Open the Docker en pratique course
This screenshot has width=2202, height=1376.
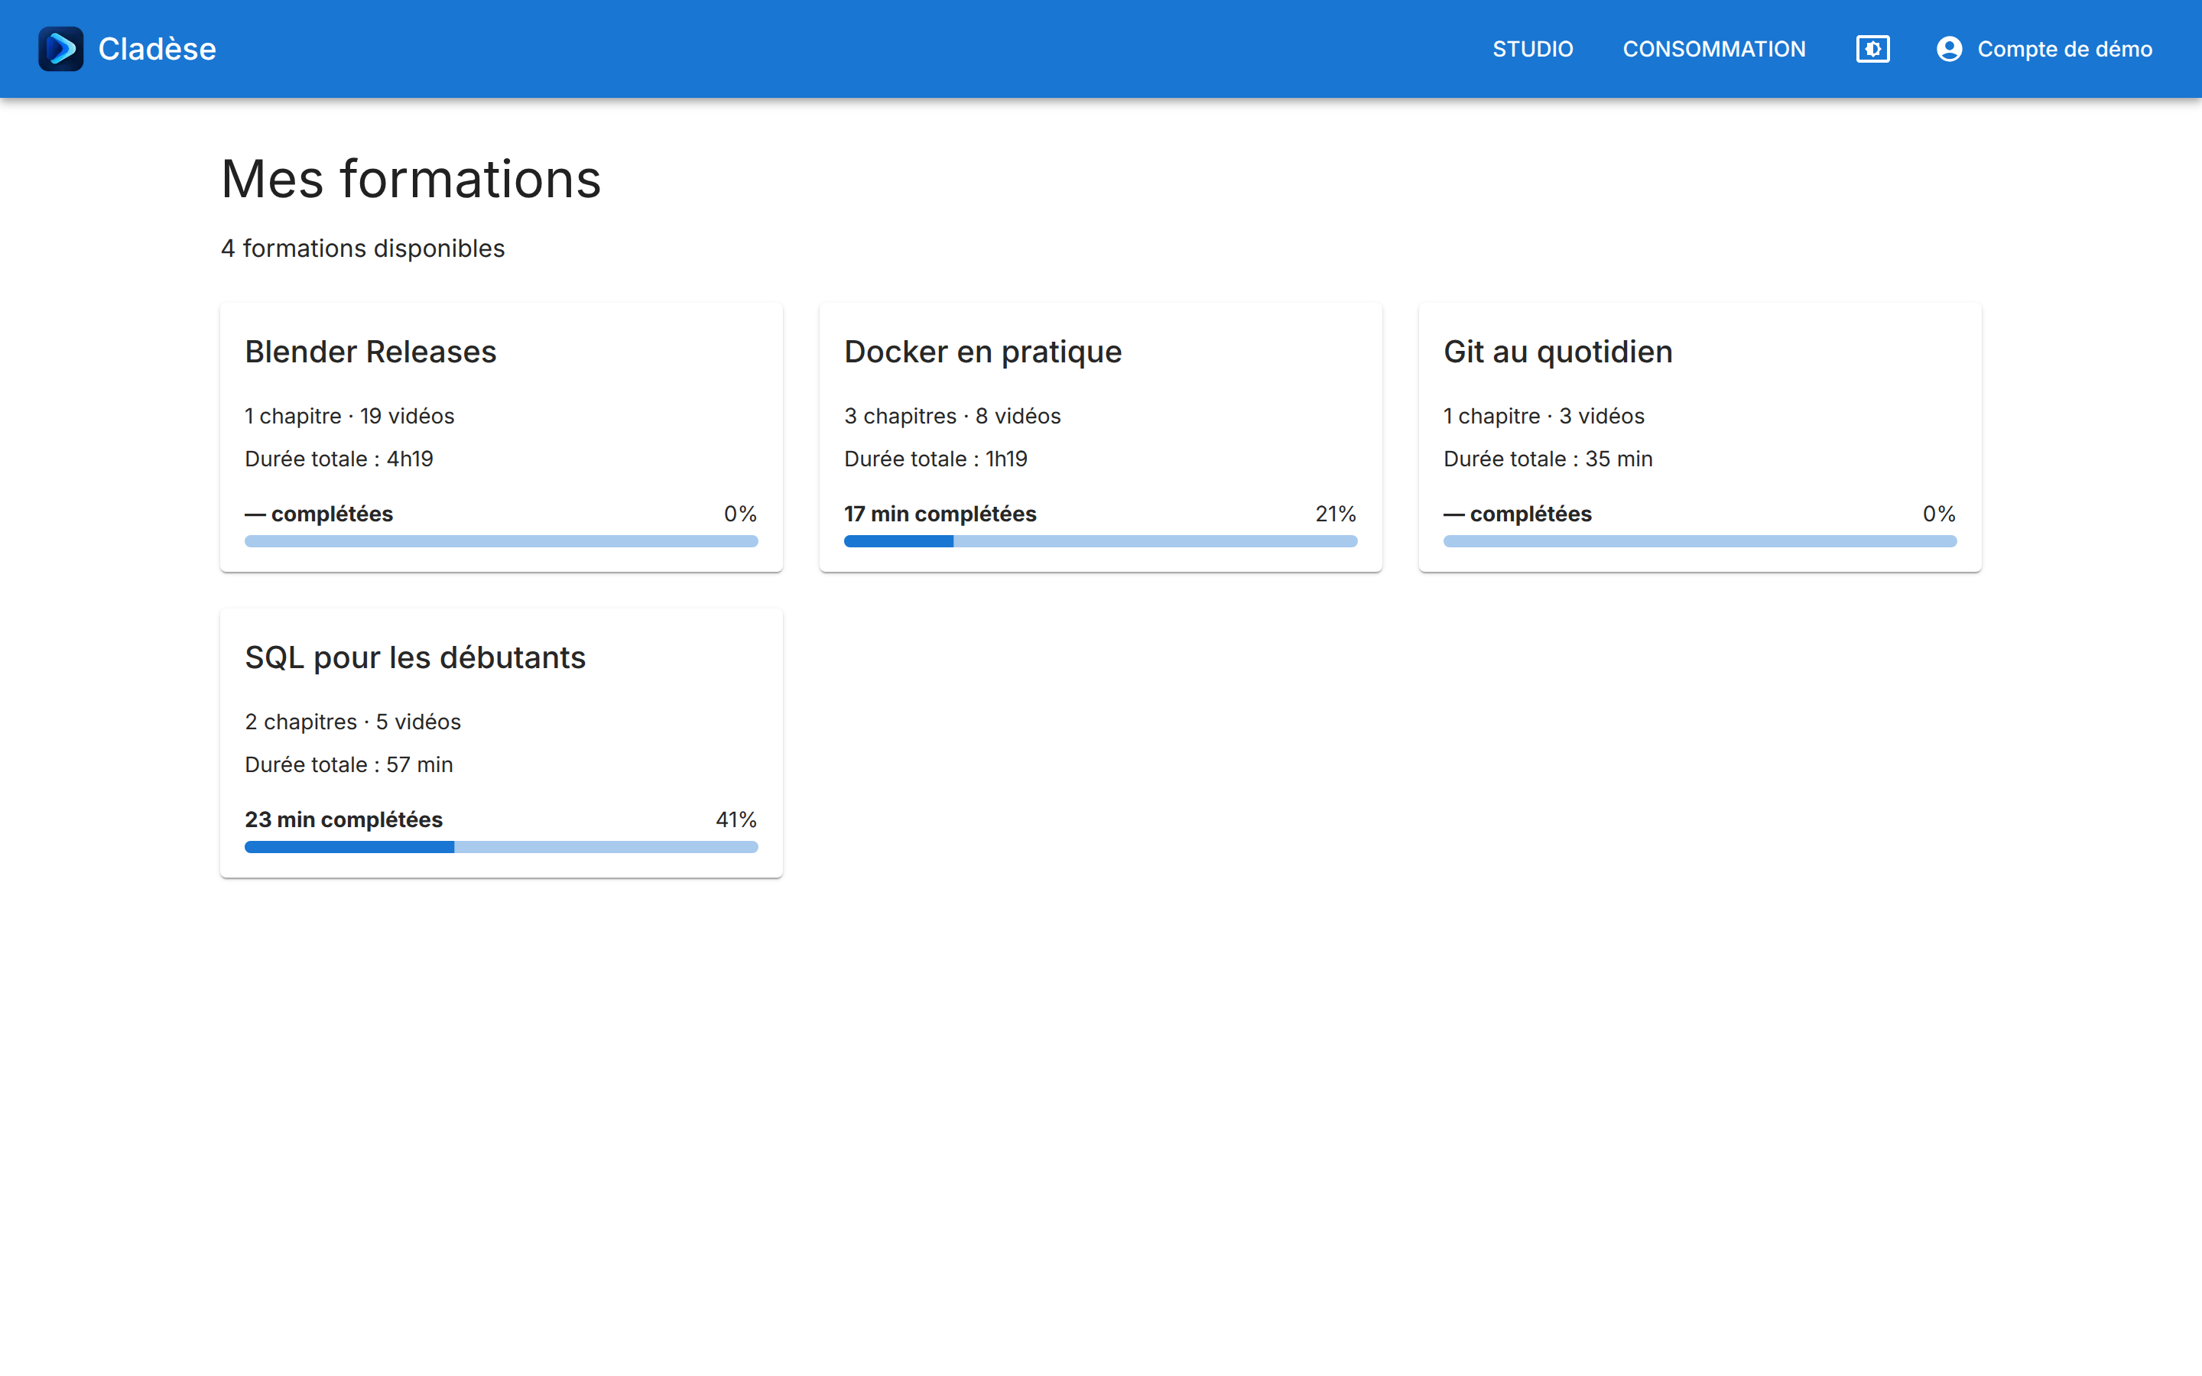[1100, 438]
